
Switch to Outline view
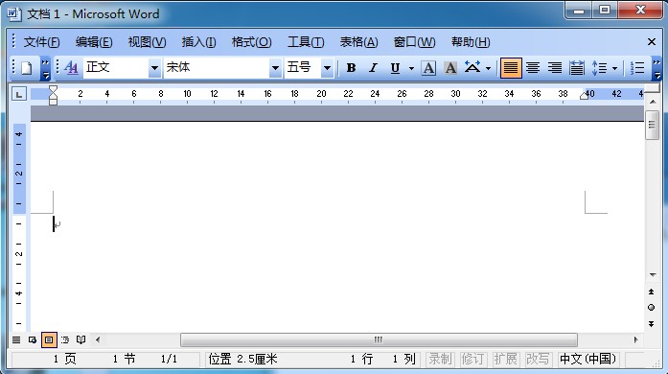(65, 339)
